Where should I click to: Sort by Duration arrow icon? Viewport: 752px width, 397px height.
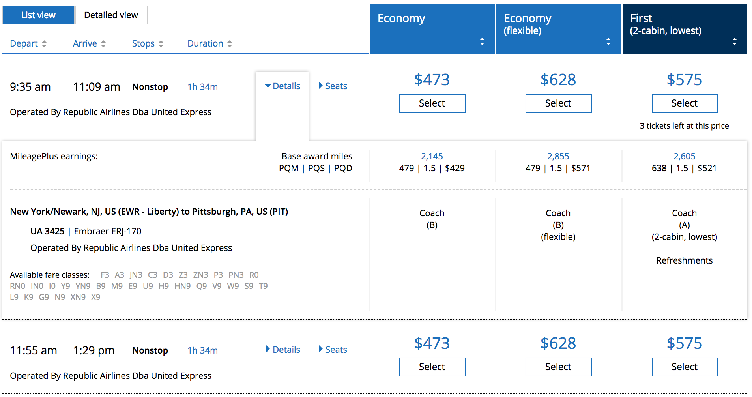230,44
